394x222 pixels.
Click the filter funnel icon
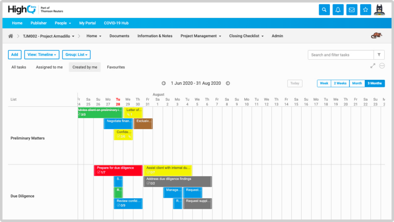click(x=379, y=54)
